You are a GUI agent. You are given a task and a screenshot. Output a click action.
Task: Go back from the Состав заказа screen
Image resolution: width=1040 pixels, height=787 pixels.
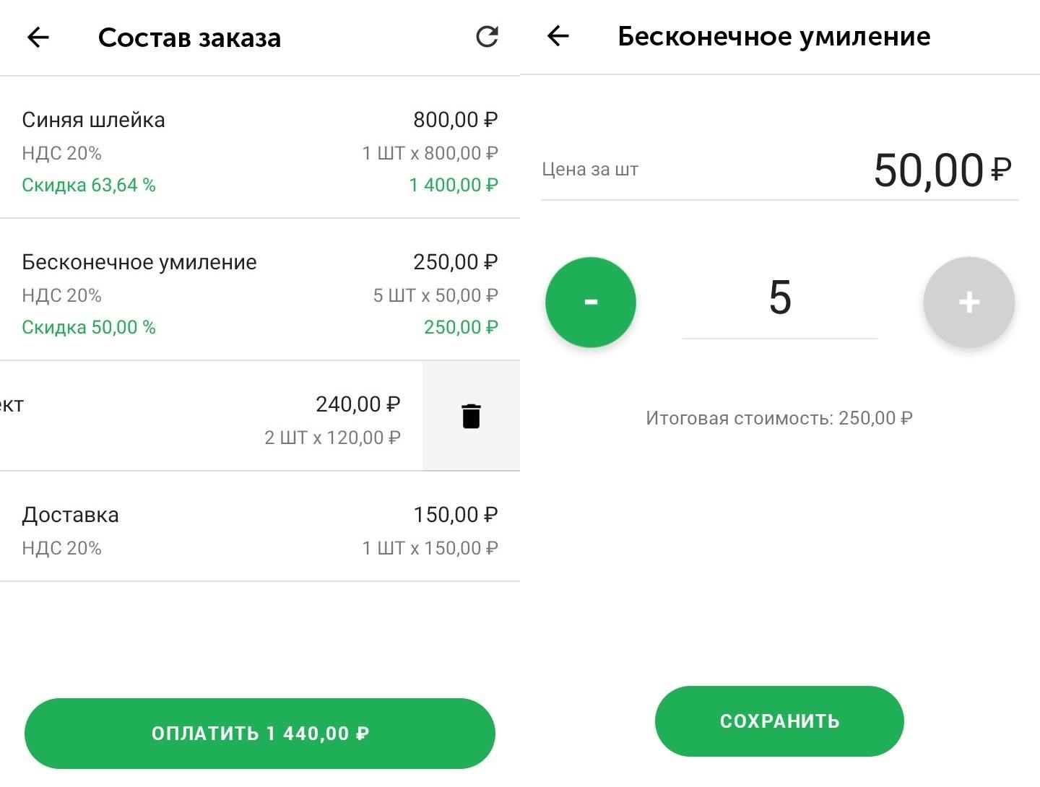click(38, 37)
